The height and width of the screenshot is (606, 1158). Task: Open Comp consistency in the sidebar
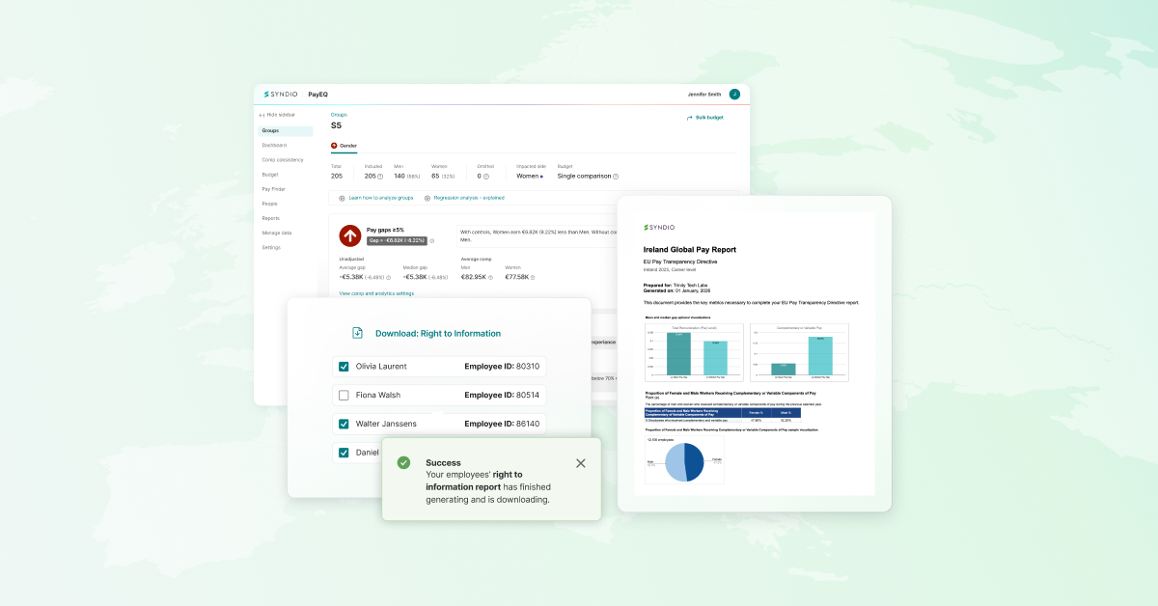[x=283, y=160]
